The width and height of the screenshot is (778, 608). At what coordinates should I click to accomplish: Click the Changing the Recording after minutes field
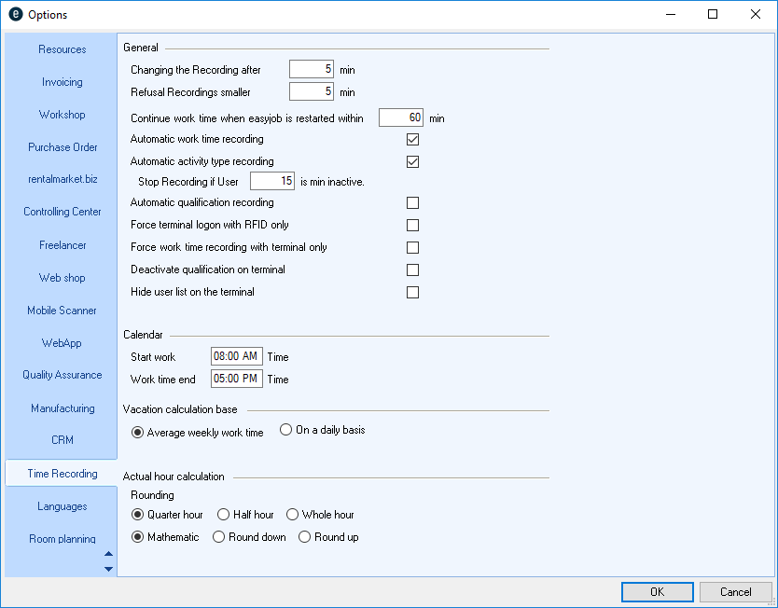coord(312,70)
